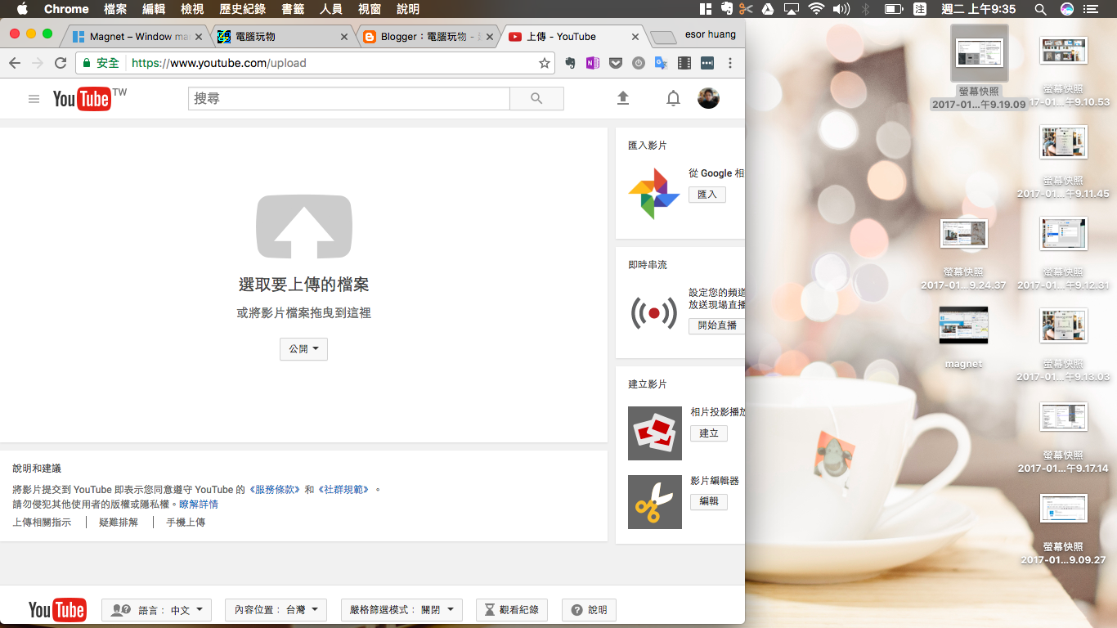Open the 《服務條款》 link
This screenshot has width=1117, height=628.
[274, 490]
